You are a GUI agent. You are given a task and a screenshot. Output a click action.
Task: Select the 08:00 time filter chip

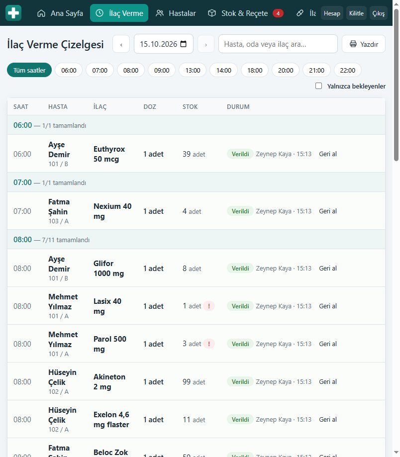[131, 70]
